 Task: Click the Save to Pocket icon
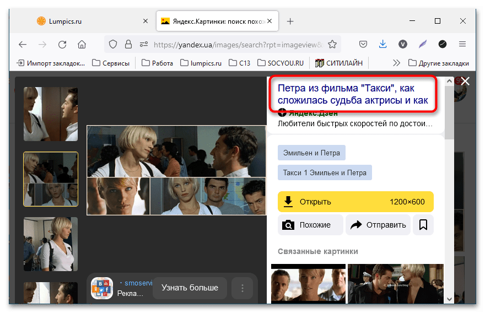tap(363, 45)
